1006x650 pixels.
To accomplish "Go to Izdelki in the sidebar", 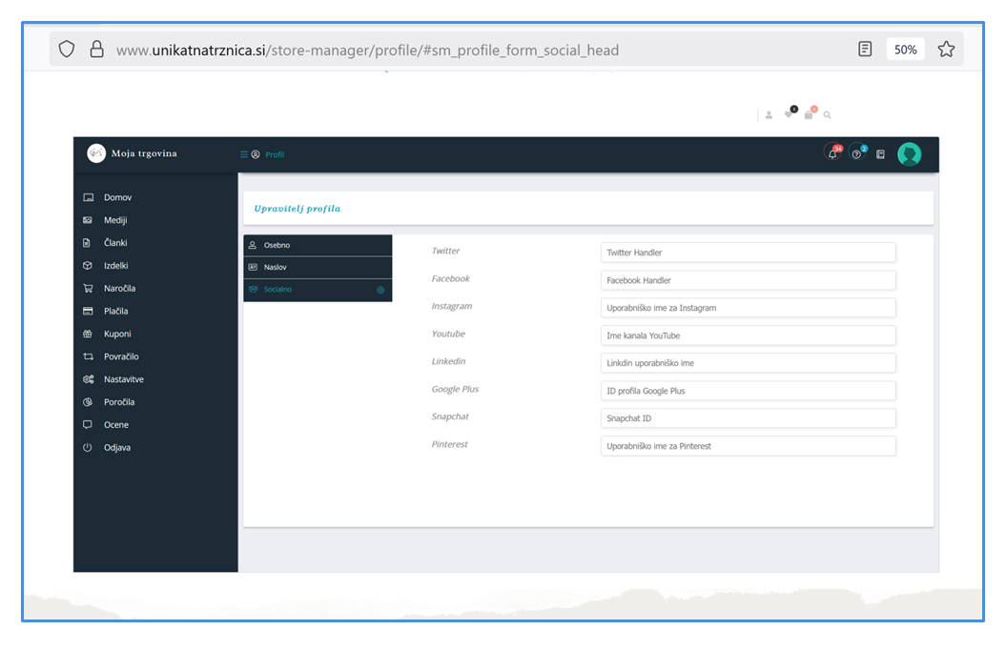I will click(x=116, y=266).
